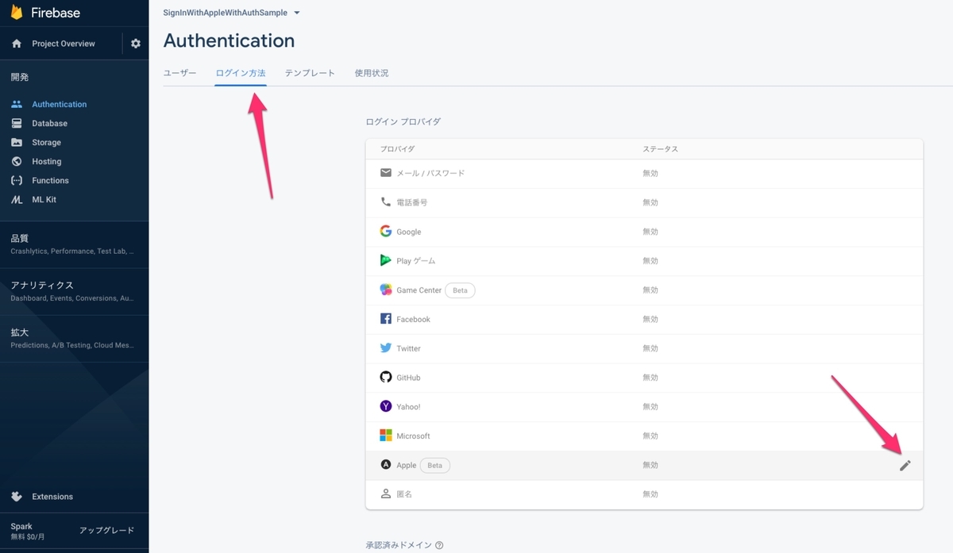Click the ML Kit icon in sidebar

[x=17, y=200]
